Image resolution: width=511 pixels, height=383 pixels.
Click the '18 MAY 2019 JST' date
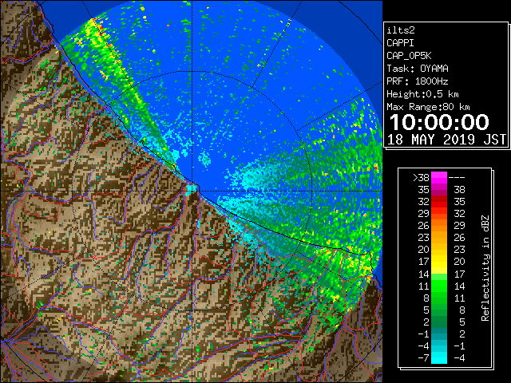pyautogui.click(x=446, y=140)
